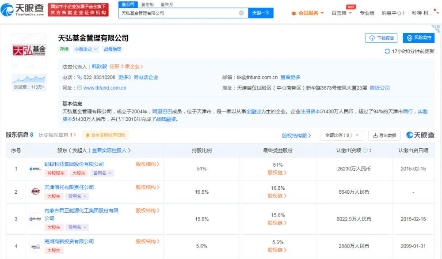Open 芜湖高新投资有限公司 shareholder link
Screen dimensions: 442x259
tap(69, 241)
